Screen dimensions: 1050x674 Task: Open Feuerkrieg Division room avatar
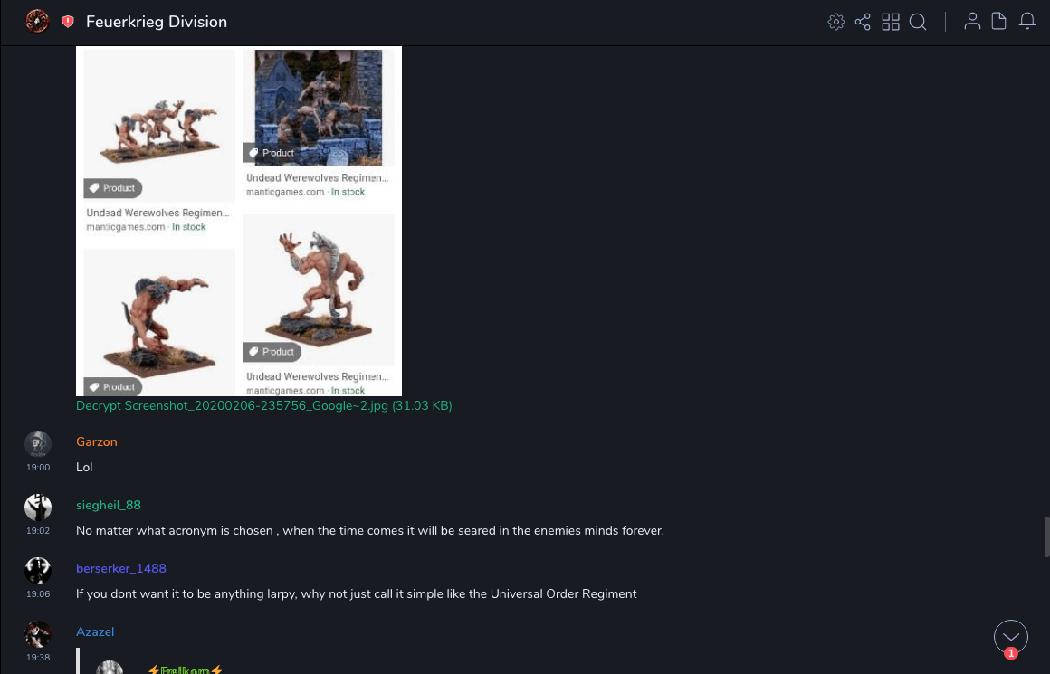pos(37,22)
